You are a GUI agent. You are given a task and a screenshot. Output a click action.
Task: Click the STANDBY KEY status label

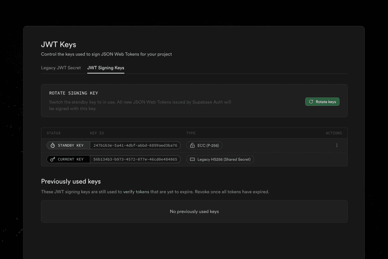pos(70,145)
